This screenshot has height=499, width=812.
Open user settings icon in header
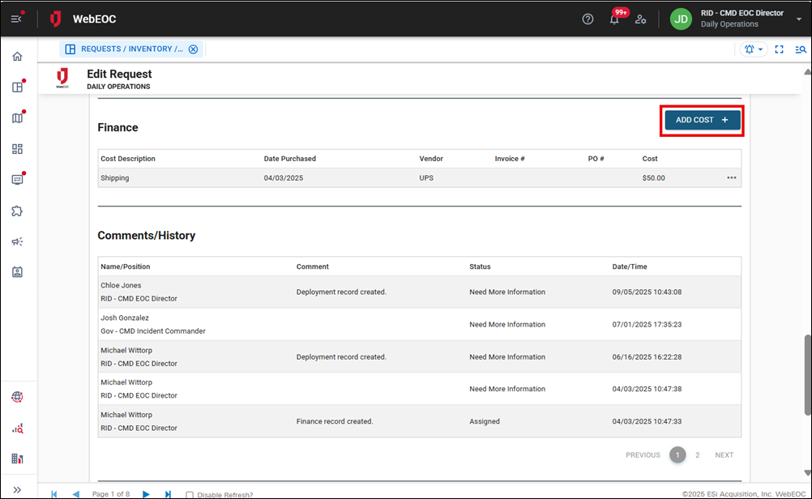(x=641, y=19)
